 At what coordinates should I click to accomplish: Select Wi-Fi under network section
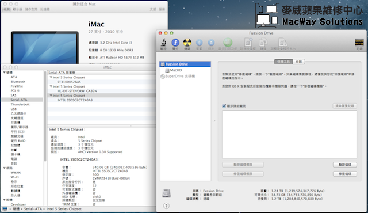click(x=14, y=177)
